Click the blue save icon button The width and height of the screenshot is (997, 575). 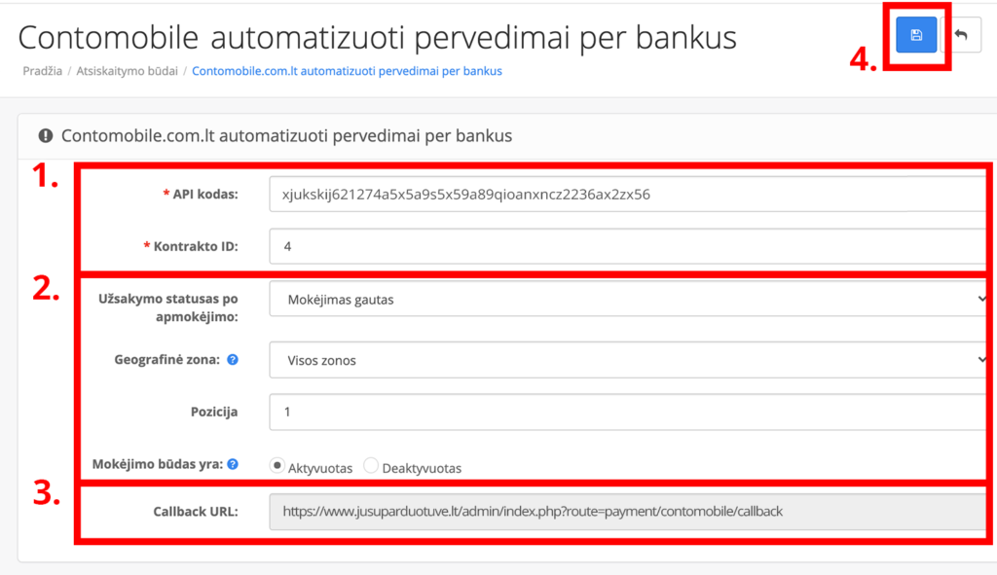click(915, 35)
